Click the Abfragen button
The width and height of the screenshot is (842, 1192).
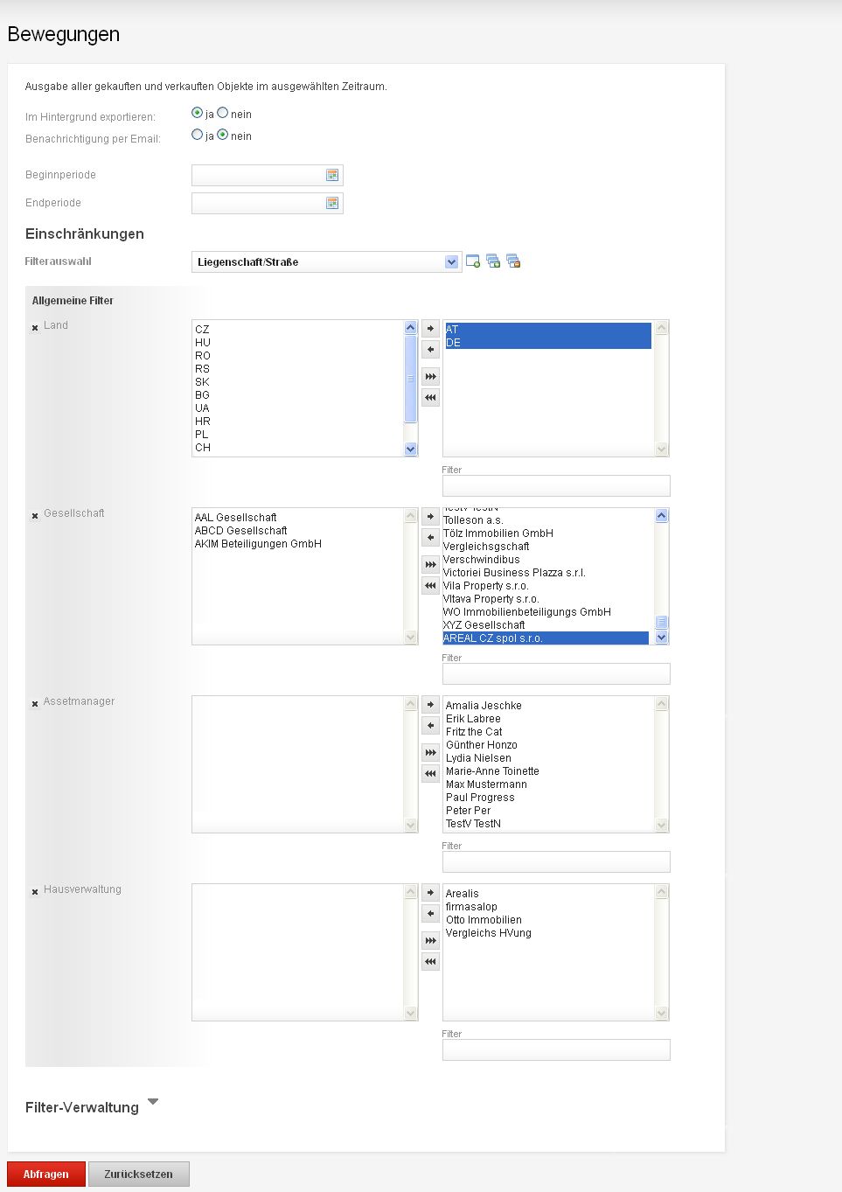[x=45, y=1175]
